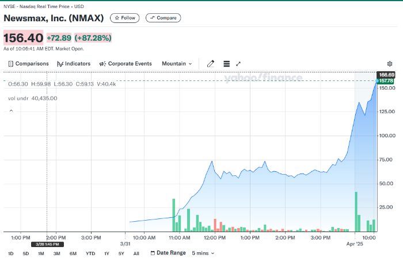This screenshot has width=403, height=262.
Task: Select the 3M time range
Action: [x=56, y=253]
